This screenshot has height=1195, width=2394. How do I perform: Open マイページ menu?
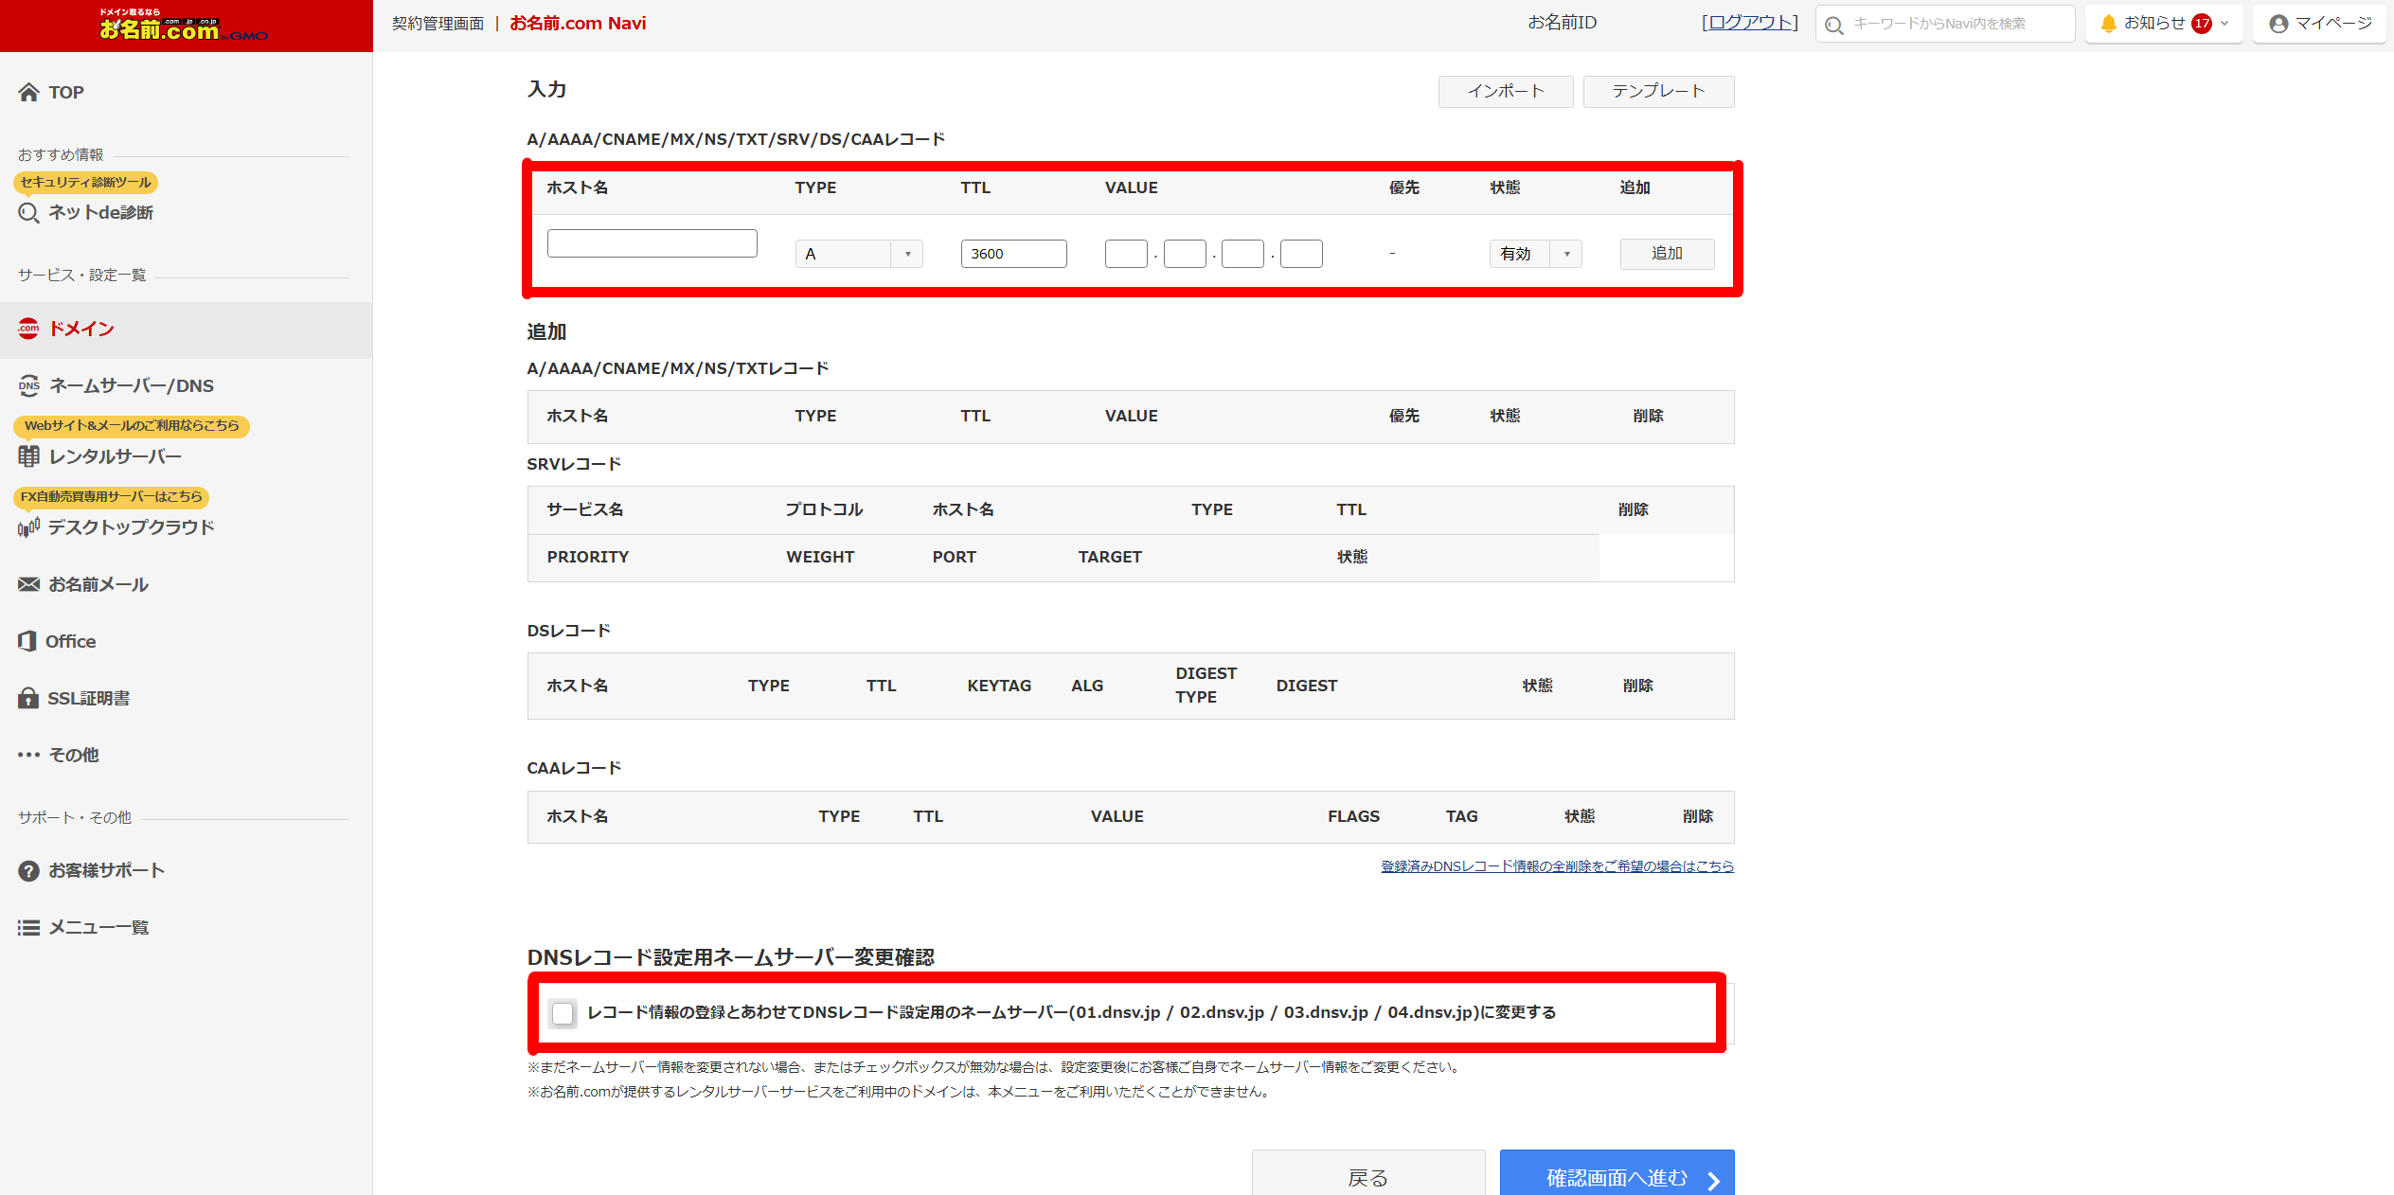coord(2320,24)
